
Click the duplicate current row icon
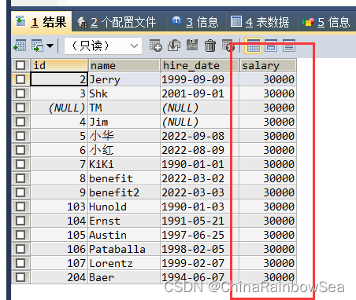[x=174, y=46]
